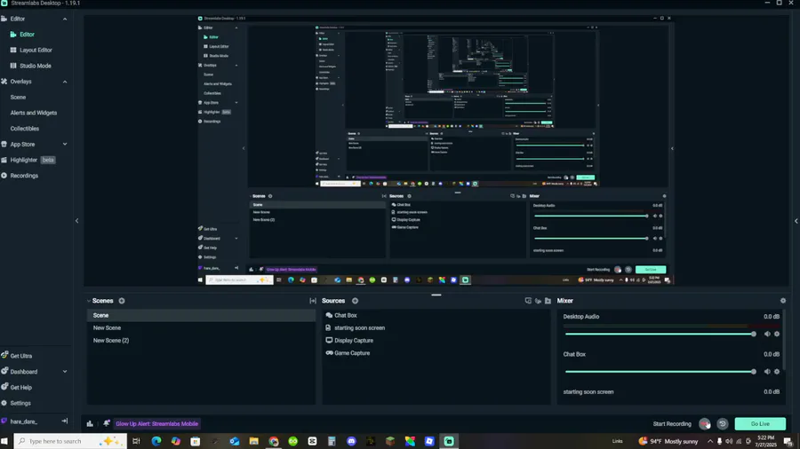
Task: Open Scene overlays page
Action: (x=18, y=98)
